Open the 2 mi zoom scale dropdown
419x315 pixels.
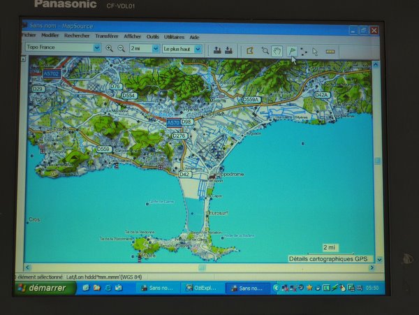point(156,49)
